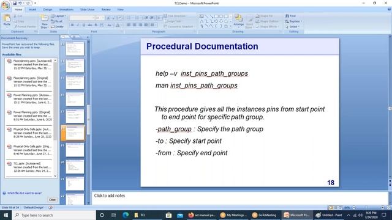
Task: Click the notes area to add notes
Action: [x=239, y=198]
